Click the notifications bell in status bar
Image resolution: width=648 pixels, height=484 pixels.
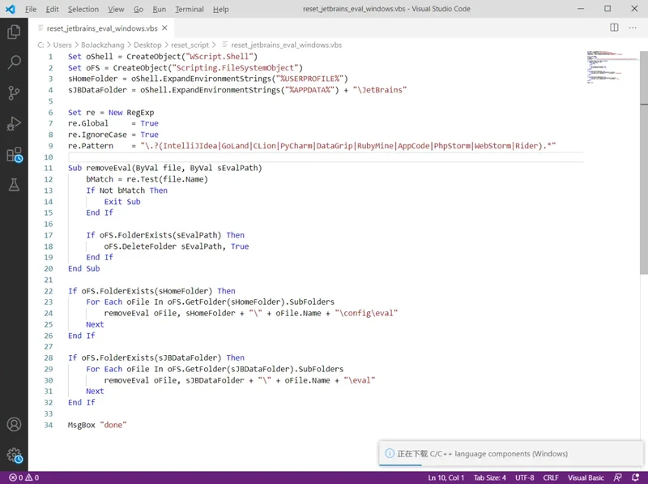(x=637, y=478)
